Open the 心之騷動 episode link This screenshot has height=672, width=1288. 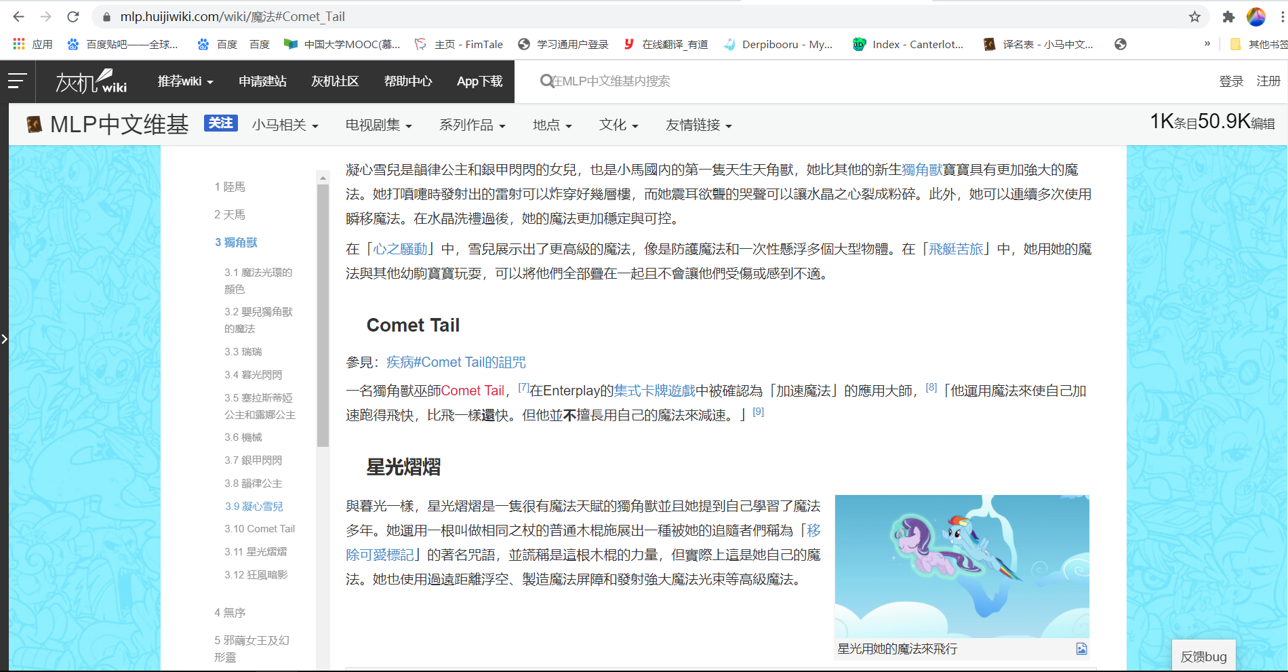(400, 249)
